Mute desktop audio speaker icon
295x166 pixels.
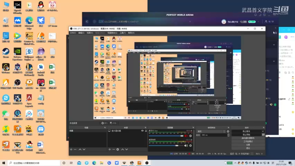pyautogui.click(x=186, y=145)
